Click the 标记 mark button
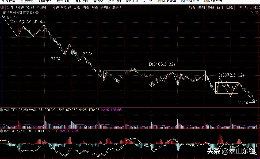Viewport: 260px width, 159px height. click(248, 7)
